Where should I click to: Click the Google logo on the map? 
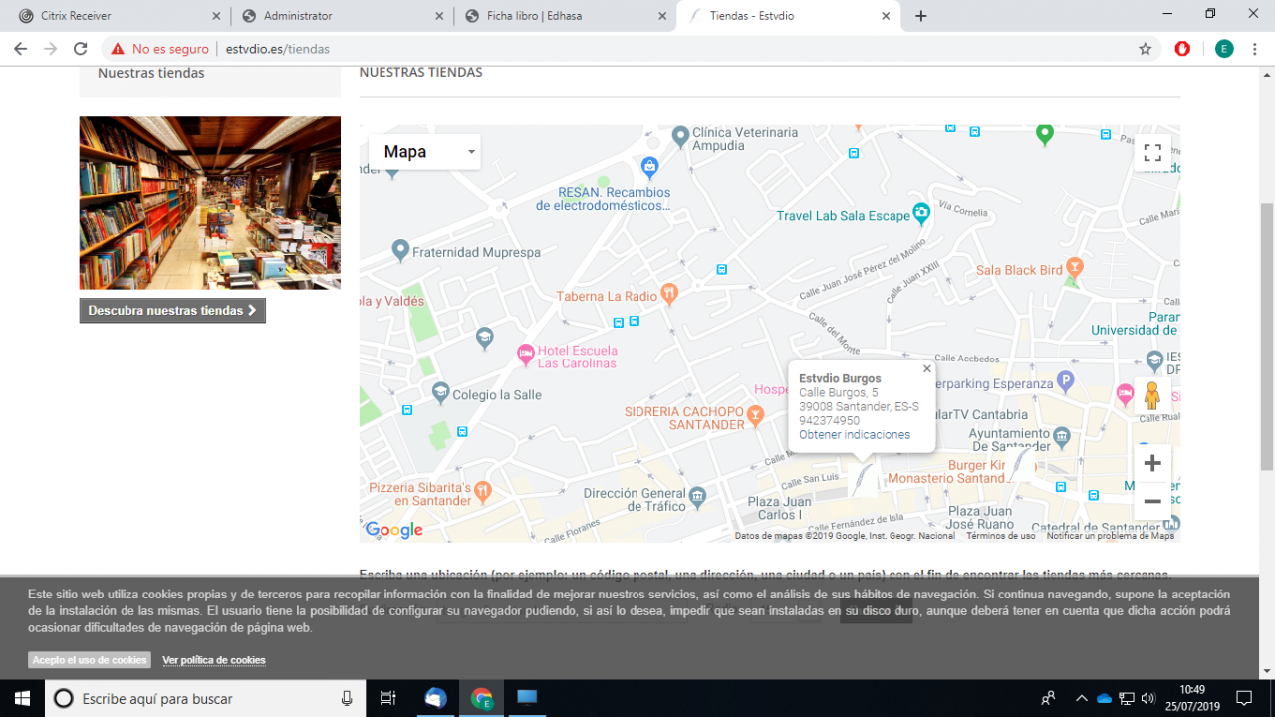[394, 530]
